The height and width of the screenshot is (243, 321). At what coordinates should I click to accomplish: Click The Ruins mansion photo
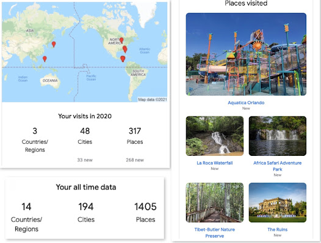pyautogui.click(x=278, y=203)
